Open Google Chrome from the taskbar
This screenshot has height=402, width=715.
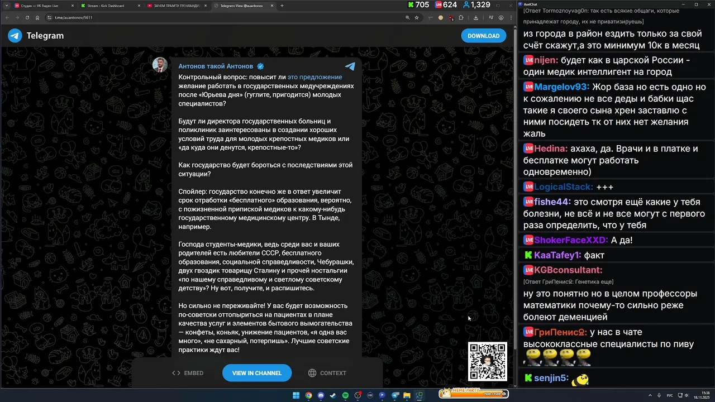[x=308, y=395]
